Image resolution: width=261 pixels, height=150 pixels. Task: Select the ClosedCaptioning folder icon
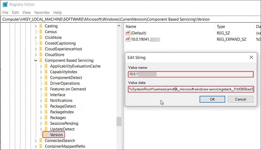click(x=41, y=43)
